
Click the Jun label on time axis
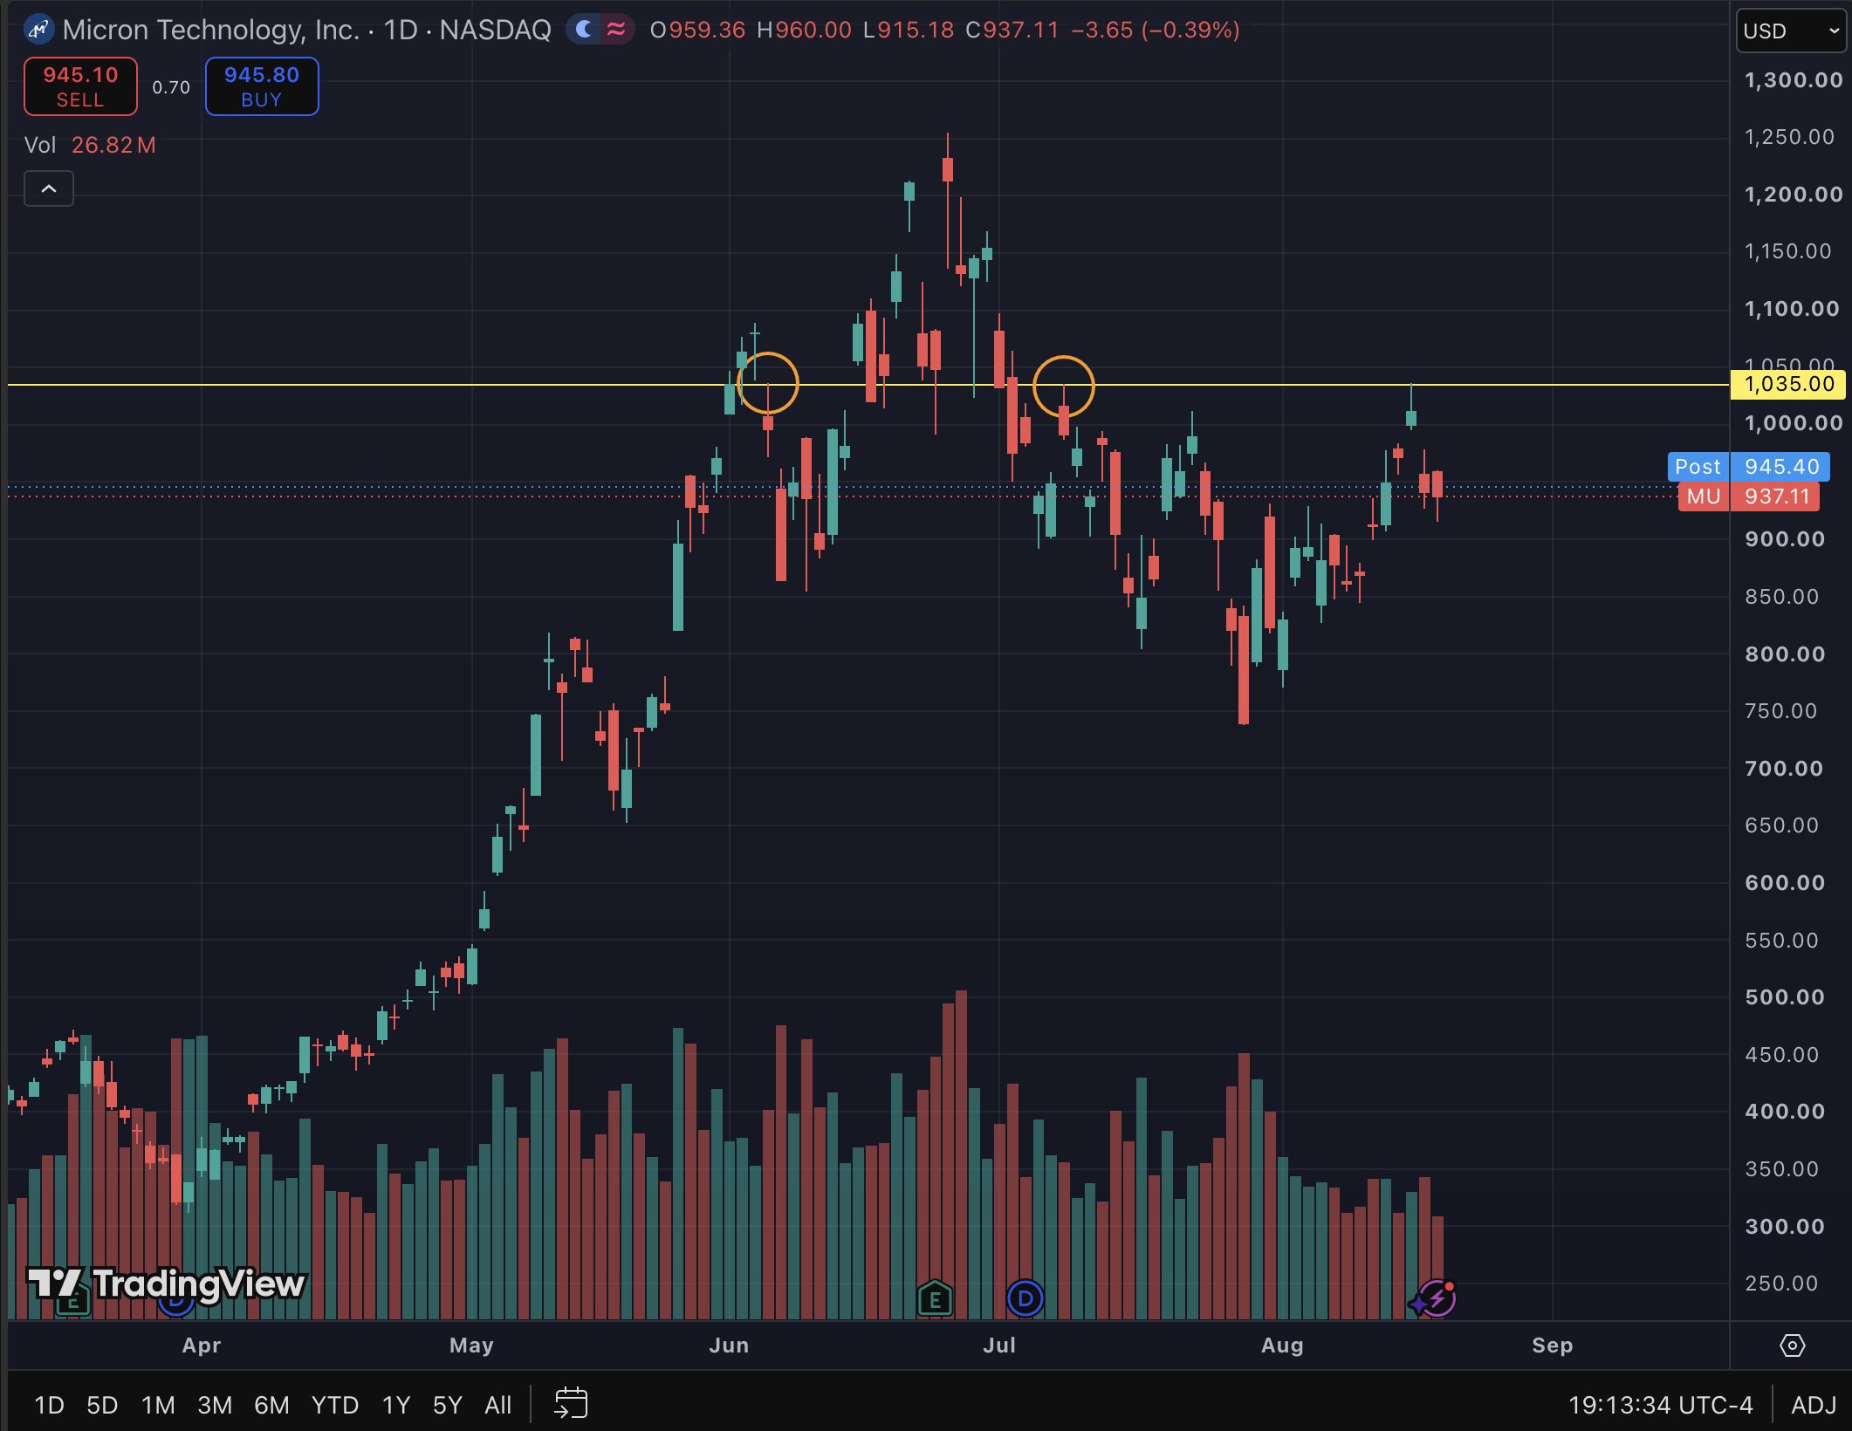(729, 1345)
